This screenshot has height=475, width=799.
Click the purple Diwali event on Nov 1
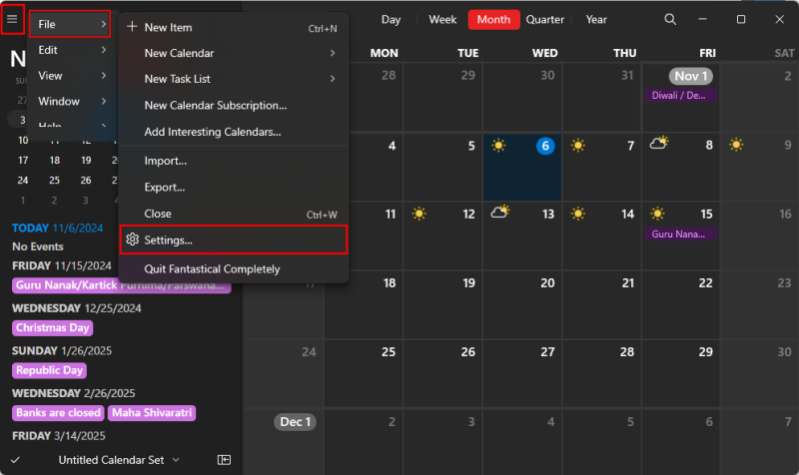(679, 96)
